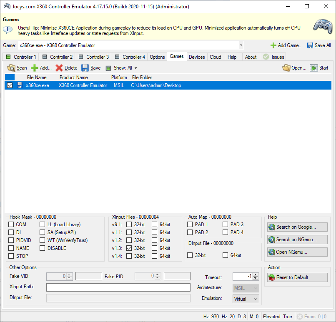Viewport: 336px width, 322px height.
Task: Click the Scan games toolbar icon
Action: (11, 68)
